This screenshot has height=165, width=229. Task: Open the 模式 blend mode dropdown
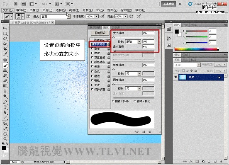(x=56, y=17)
